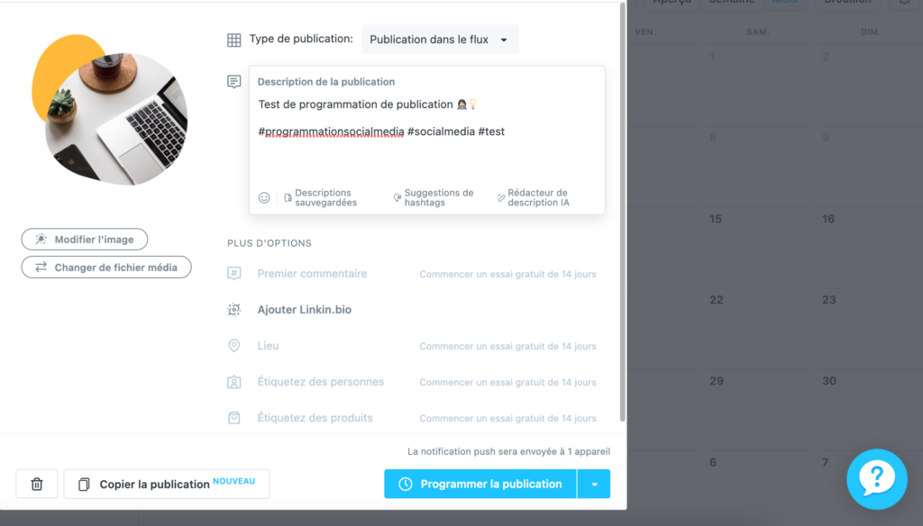Click Copier la publication button
The image size is (923, 526).
167,484
